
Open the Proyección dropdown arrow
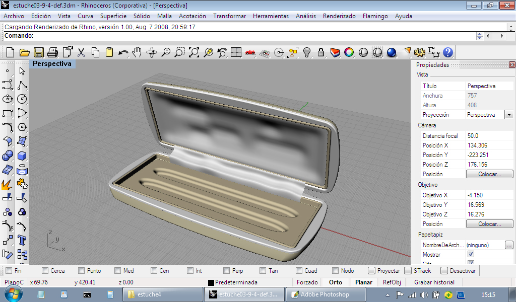click(508, 115)
